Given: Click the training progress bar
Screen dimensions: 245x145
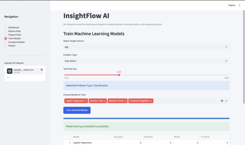Looking at the screenshot, I should (x=146, y=118).
